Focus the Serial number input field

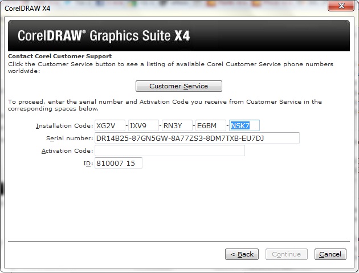tap(197, 138)
